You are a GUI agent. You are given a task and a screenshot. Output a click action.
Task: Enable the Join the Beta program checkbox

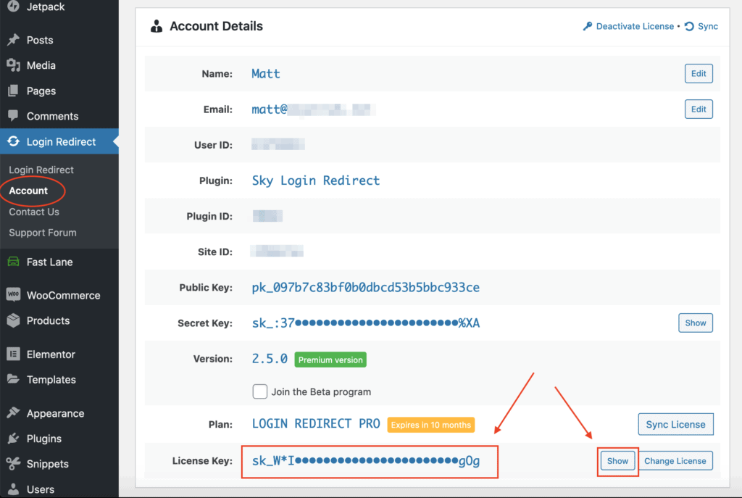pos(260,391)
